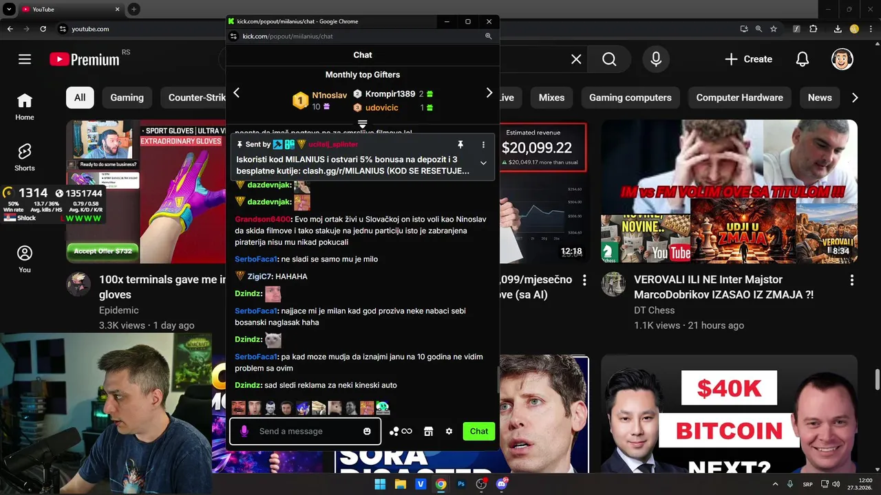The image size is (881, 495).
Task: Open DT Chess VEROVALI ILI NE video title
Action: click(724, 287)
